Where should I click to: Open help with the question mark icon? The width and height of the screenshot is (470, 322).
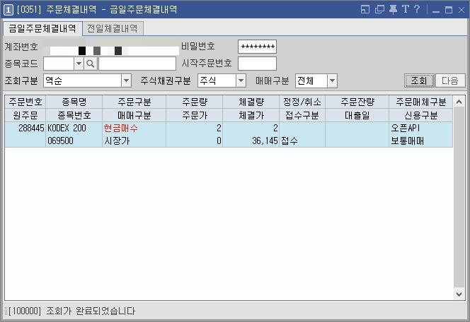coord(417,9)
